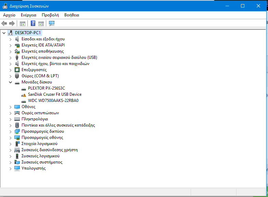The width and height of the screenshot is (268, 197).
Task: Click the Ουρές εκτυπώσεων printer icon
Action: (17, 113)
